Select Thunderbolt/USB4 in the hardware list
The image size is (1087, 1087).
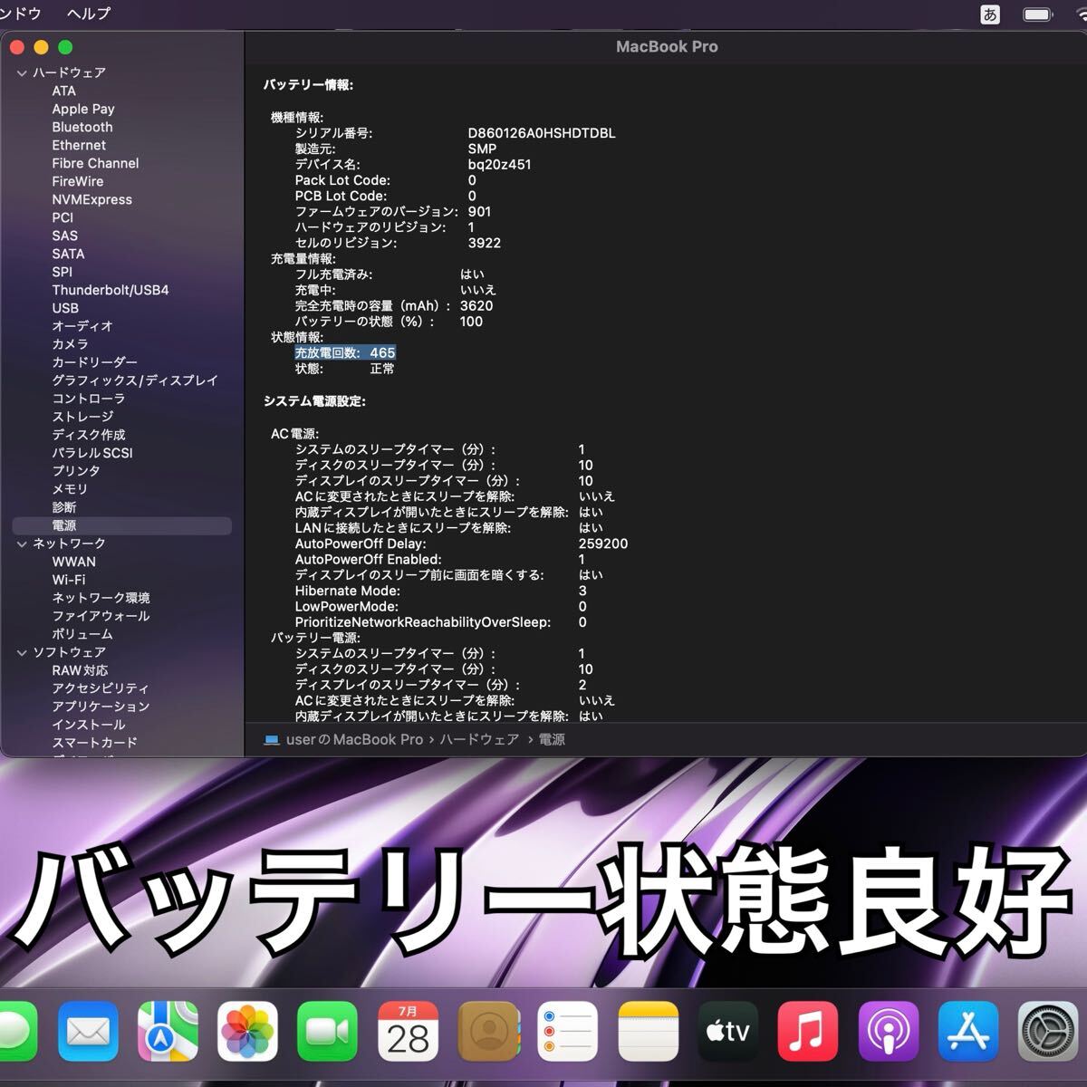click(111, 291)
